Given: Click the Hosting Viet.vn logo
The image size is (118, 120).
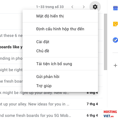Looking at the screenshot, I should (110, 114).
